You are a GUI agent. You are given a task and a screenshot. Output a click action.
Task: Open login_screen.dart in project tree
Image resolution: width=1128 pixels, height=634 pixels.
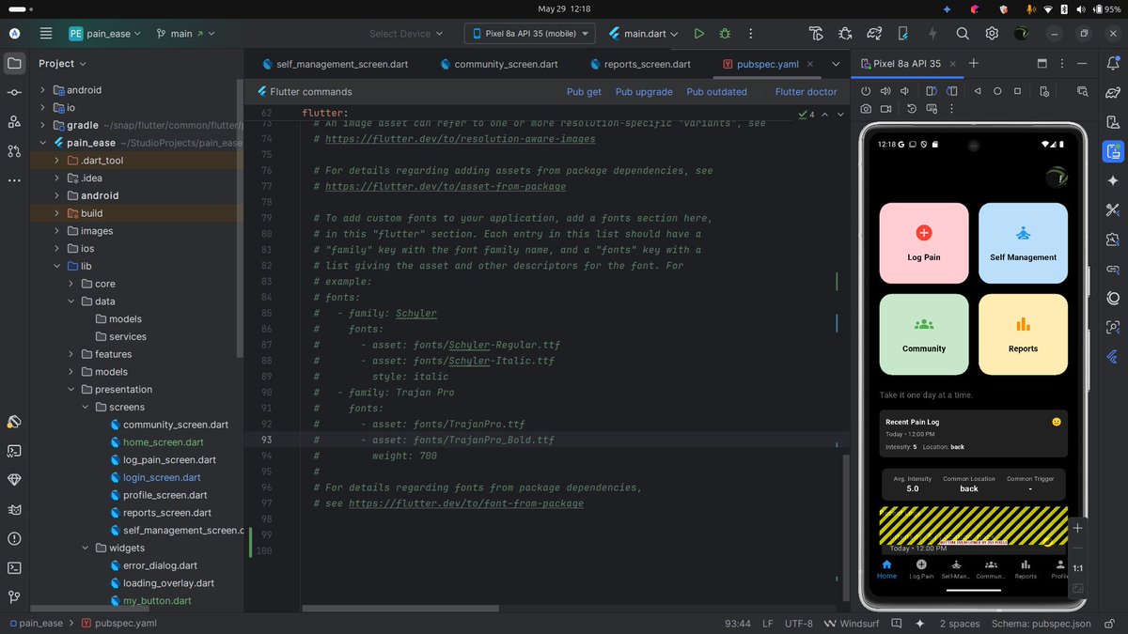(162, 477)
